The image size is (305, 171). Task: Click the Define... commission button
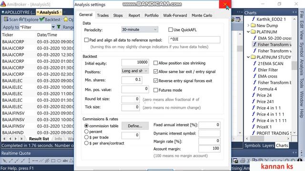(135, 126)
